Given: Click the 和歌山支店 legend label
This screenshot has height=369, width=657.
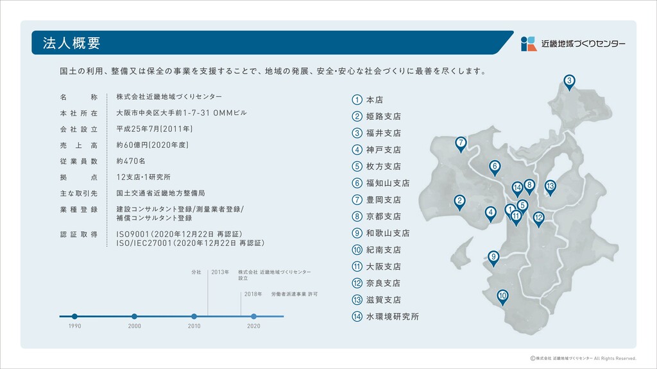Looking at the screenshot, I should pyautogui.click(x=388, y=233).
